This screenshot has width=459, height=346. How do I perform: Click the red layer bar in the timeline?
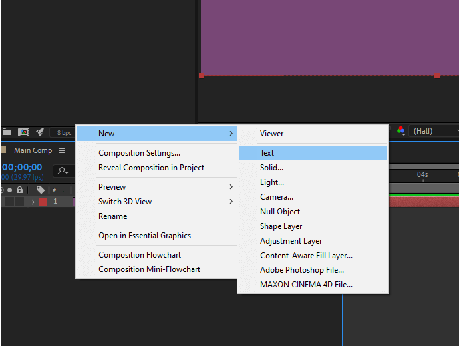click(424, 202)
